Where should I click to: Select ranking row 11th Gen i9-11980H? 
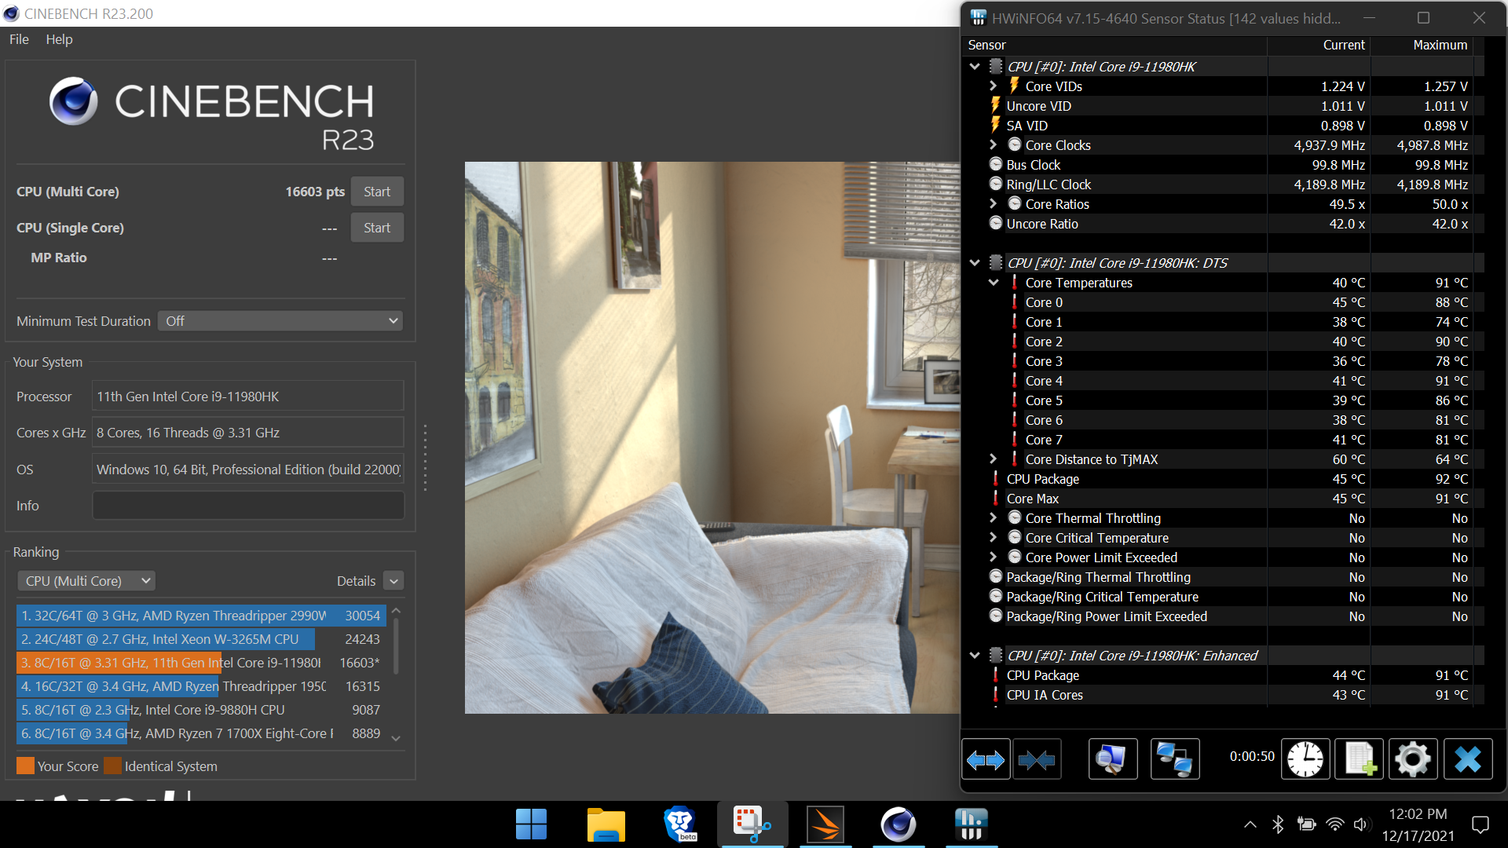pyautogui.click(x=200, y=663)
